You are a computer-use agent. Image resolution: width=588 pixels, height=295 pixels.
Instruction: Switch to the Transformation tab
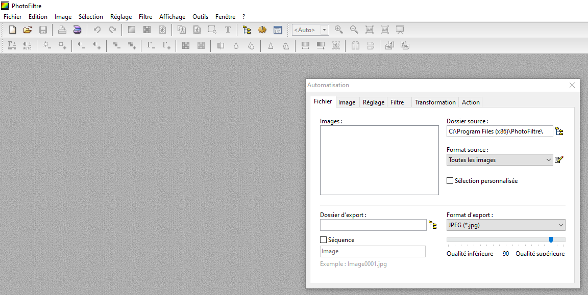click(435, 102)
